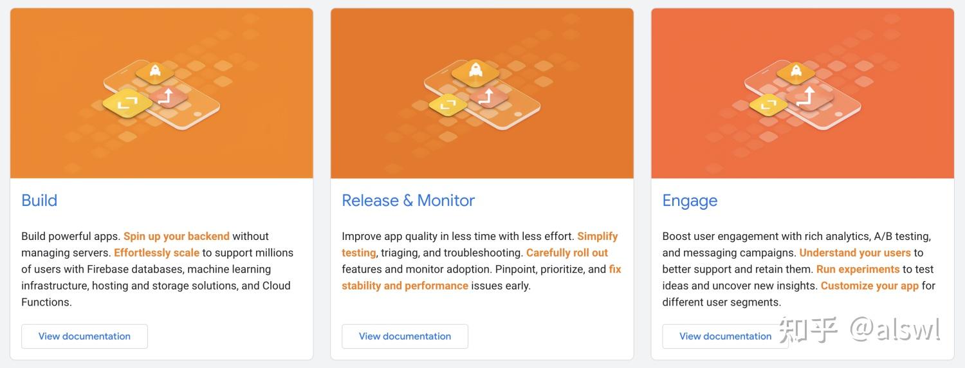Screen dimensions: 965x368
Task: Click the rocket icon in Build illustration
Action: pos(155,71)
